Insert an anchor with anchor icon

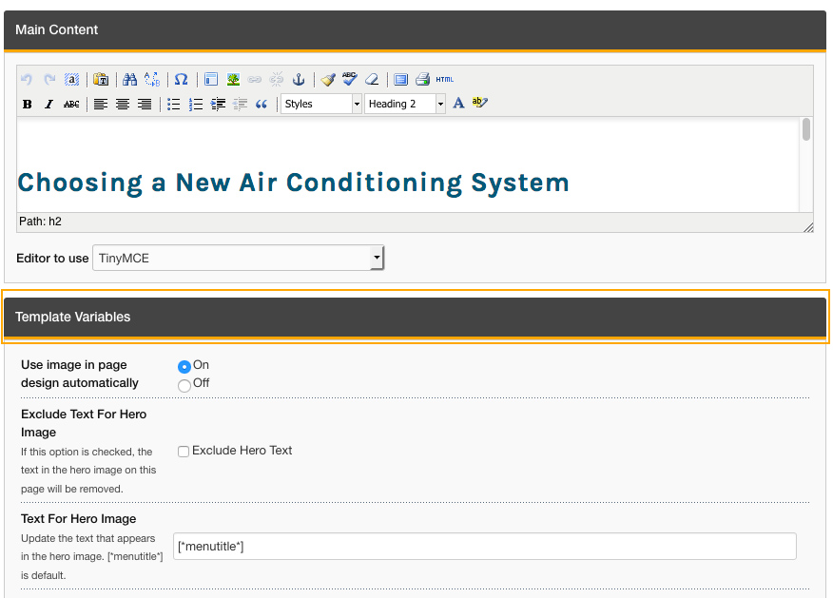[298, 80]
